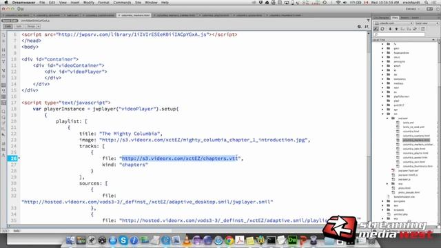Open Terminal from the Dock
The width and height of the screenshot is (441, 248).
click(x=271, y=240)
